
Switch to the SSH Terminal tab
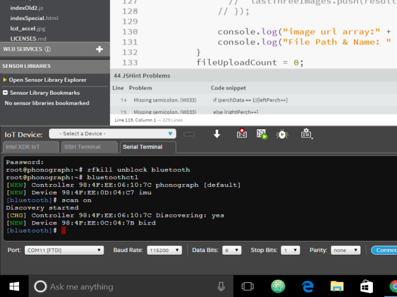pyautogui.click(x=82, y=147)
